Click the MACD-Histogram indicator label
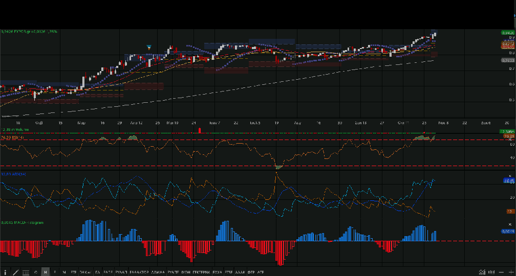The width and height of the screenshot is (516, 276). pos(22,222)
